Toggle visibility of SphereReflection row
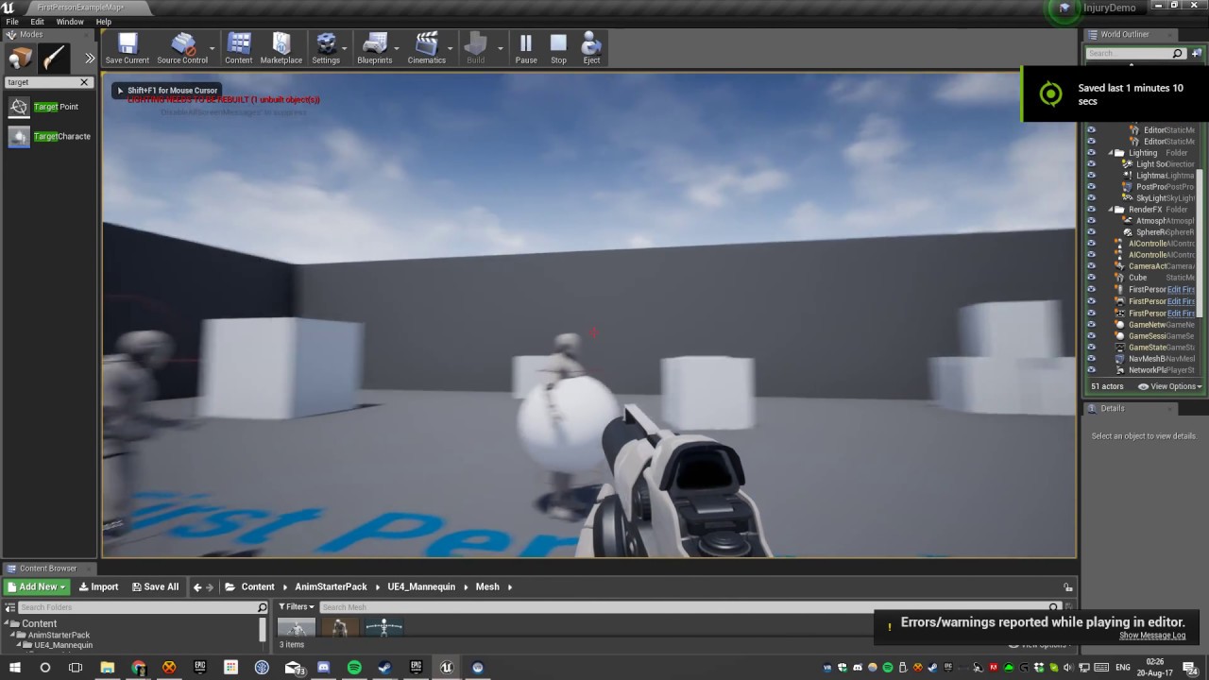The width and height of the screenshot is (1209, 680). 1092,232
